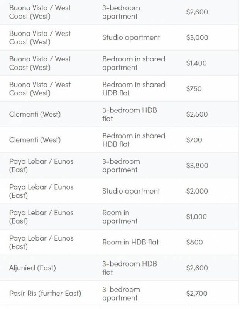The height and width of the screenshot is (309, 240).
Task: Click the $800 HDB room price
Action: point(194,242)
